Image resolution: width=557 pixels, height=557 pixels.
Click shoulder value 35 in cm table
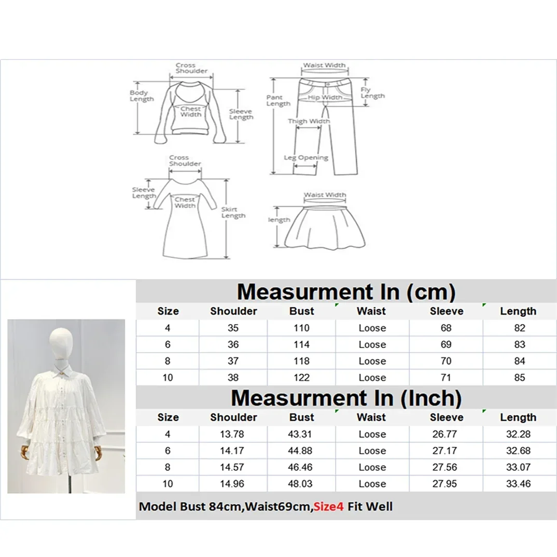coord(233,328)
